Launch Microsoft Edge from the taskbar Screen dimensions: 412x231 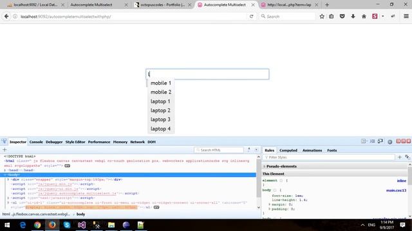coord(23,225)
